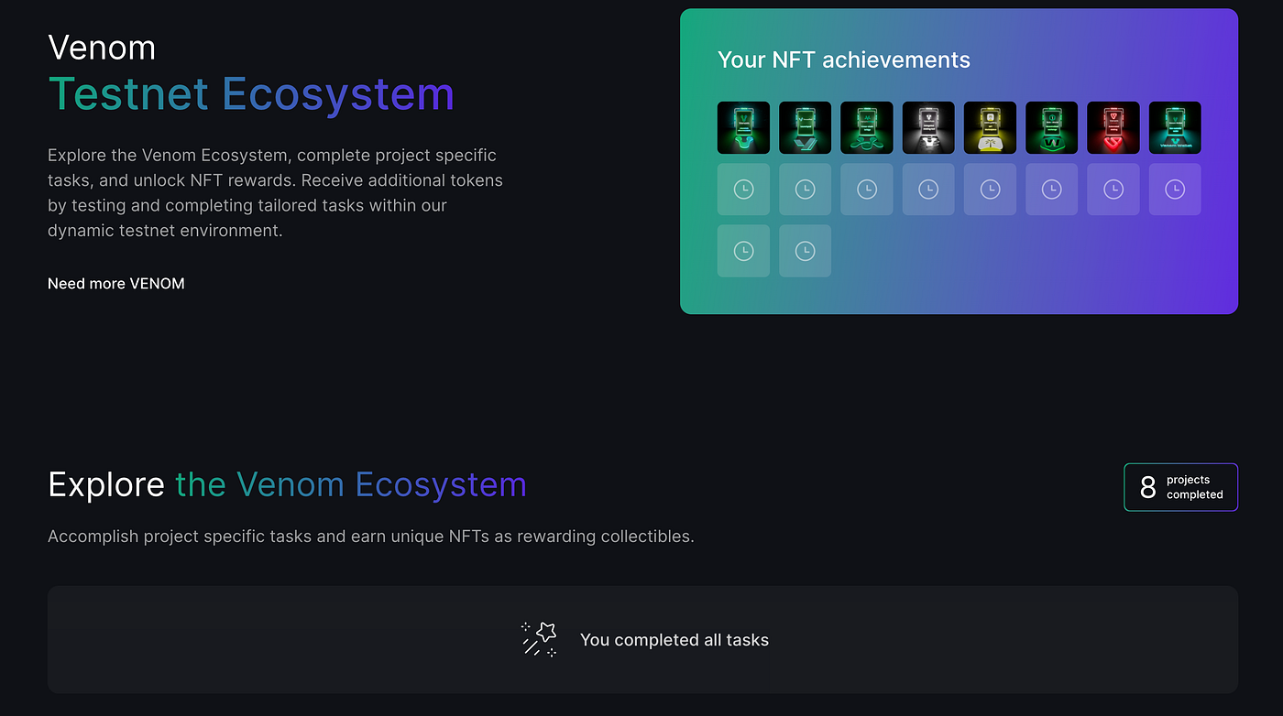Select the NFT with slanted V base
Screen dimensions: 1283x716
[x=805, y=127]
